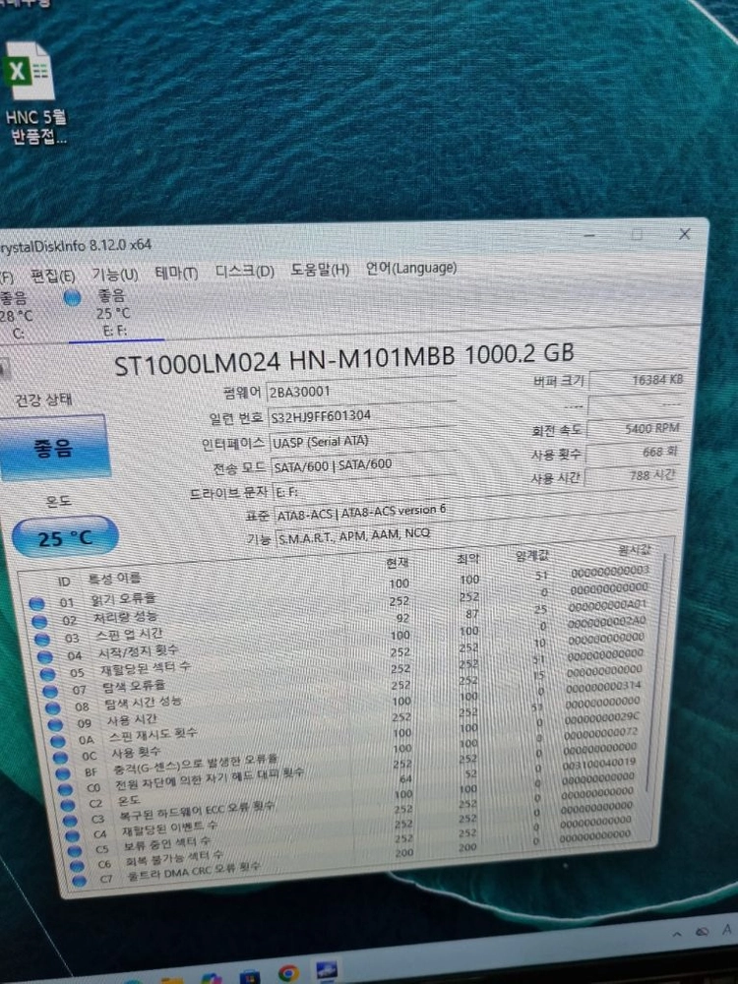
Task: Click the 최악 column header
Action: [468, 559]
